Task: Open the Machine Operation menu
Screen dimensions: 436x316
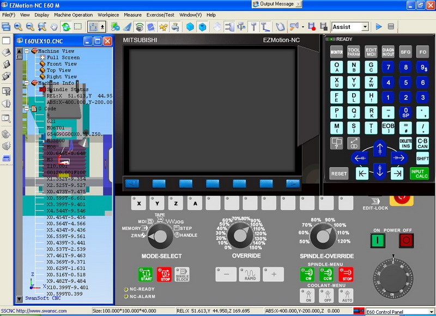Action: [74, 15]
